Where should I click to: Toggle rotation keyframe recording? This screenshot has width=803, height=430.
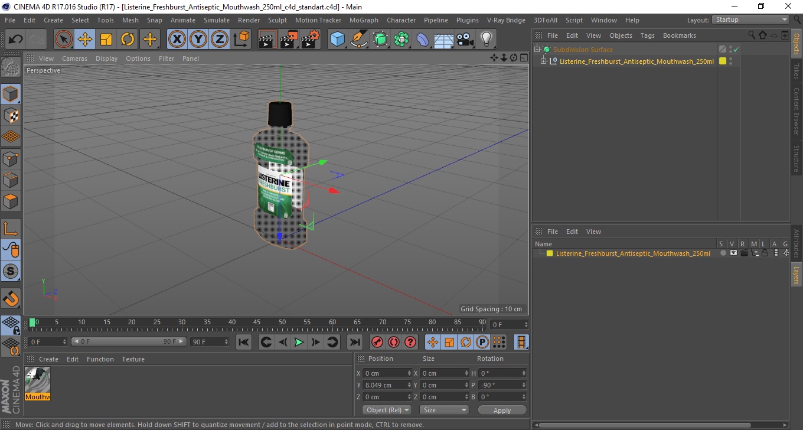[466, 342]
